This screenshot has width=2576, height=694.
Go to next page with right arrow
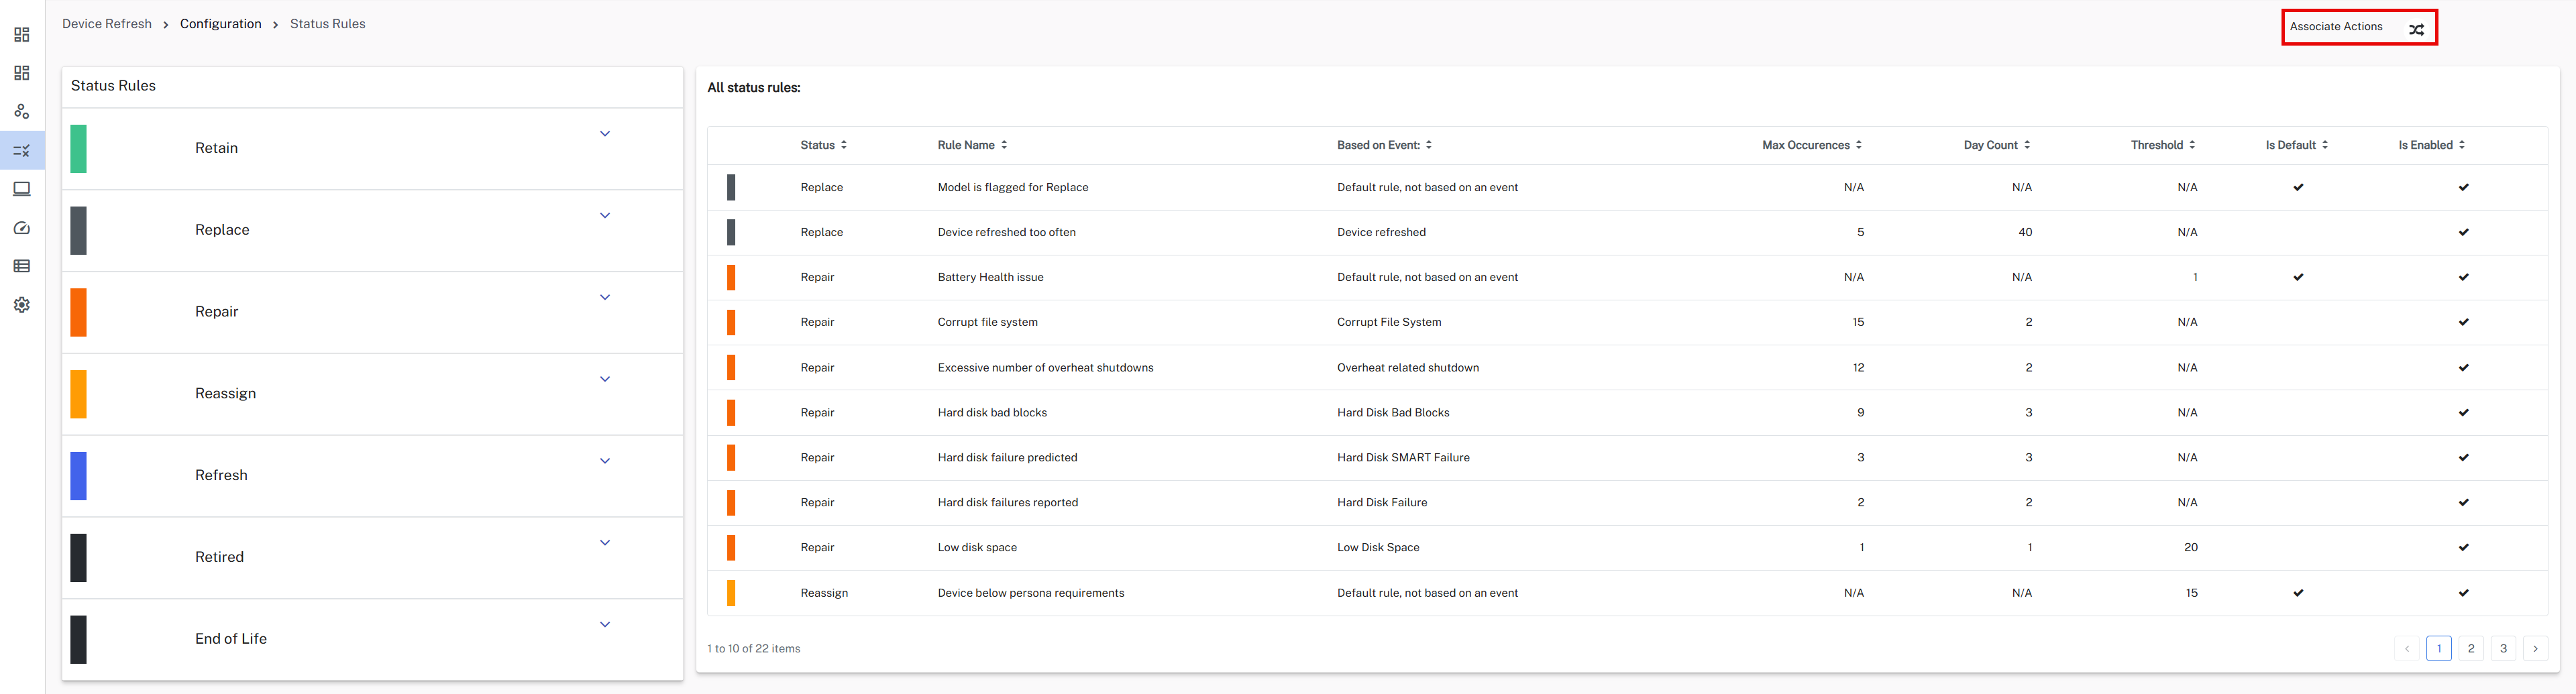[x=2535, y=649]
